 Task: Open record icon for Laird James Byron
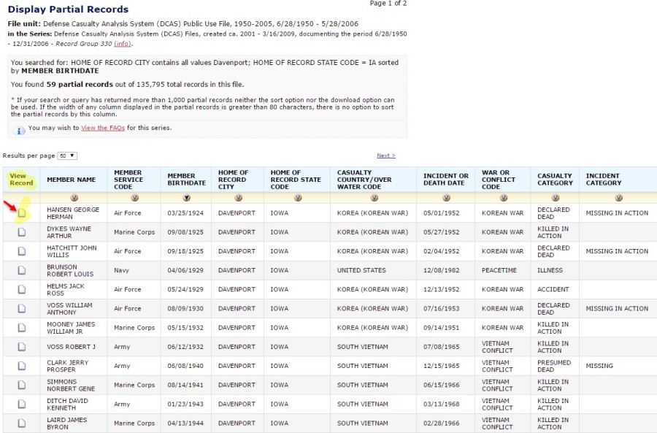coord(22,423)
